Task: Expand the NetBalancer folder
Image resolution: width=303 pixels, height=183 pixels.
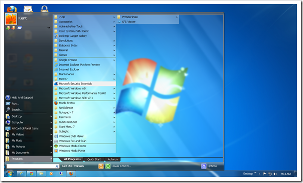Action: 84,108
